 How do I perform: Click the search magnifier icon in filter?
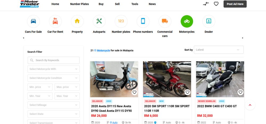pos(32,60)
